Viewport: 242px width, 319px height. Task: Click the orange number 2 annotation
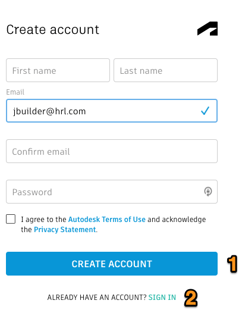[x=191, y=298]
